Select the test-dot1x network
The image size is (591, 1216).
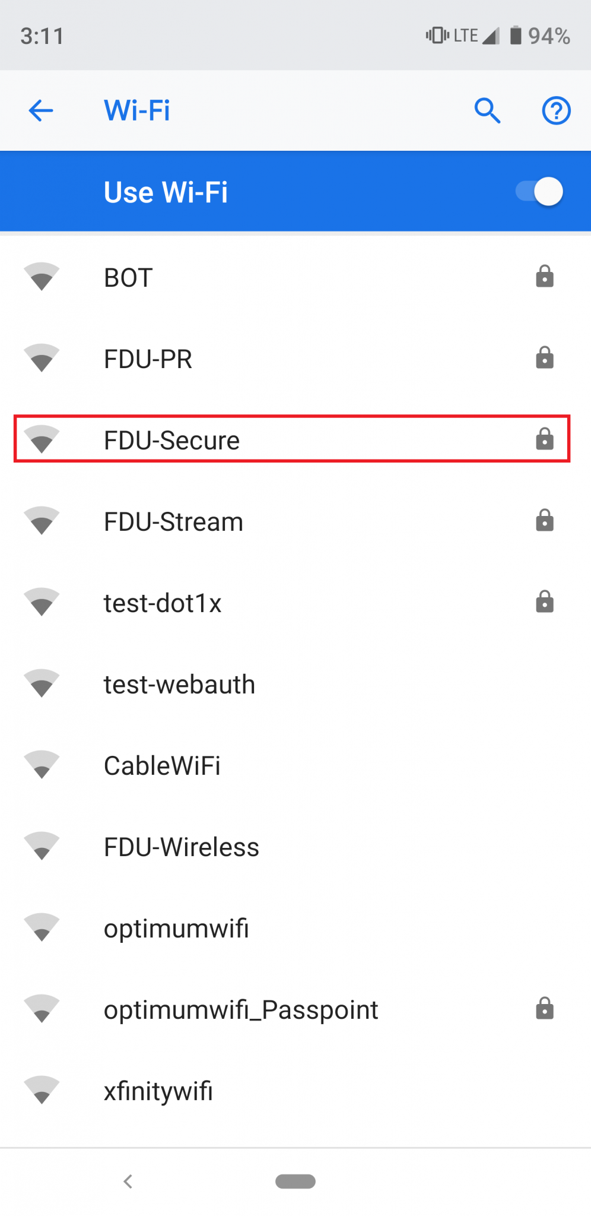[x=295, y=603]
